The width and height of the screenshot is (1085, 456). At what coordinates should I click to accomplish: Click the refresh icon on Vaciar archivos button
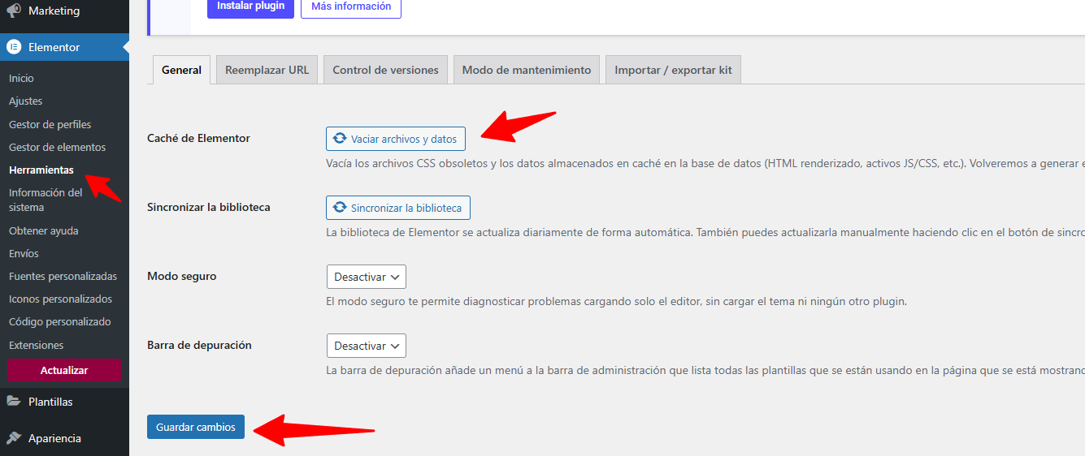341,139
